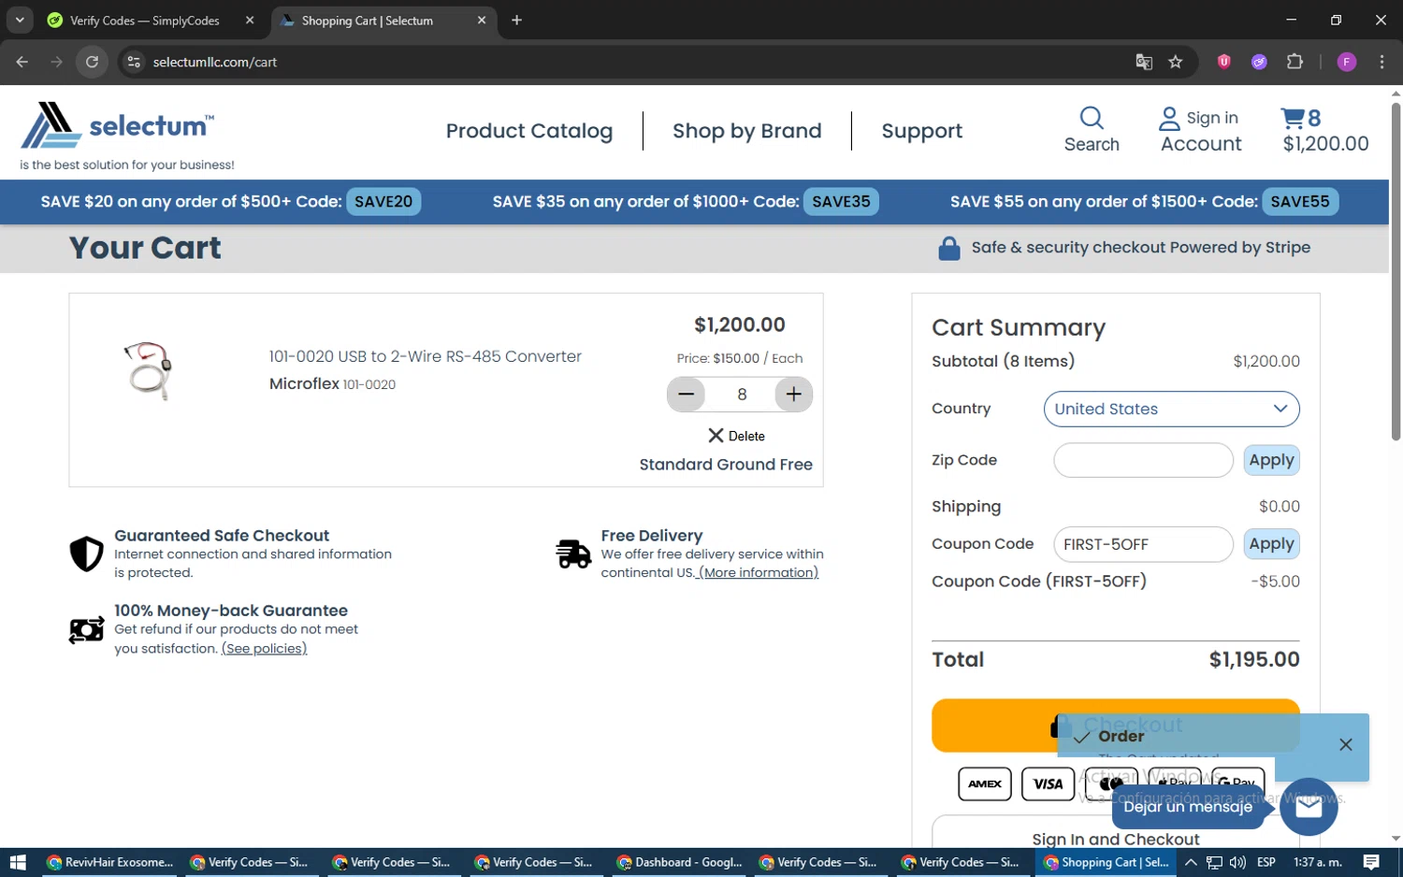
Task: Open the Chrome profile avatar F
Action: pos(1347,62)
